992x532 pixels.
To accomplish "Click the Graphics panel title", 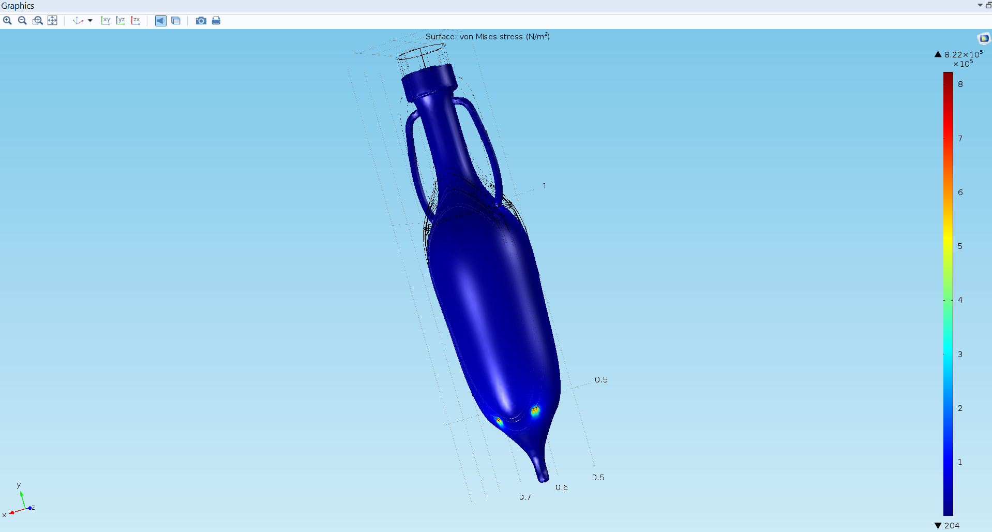I will tap(18, 6).
